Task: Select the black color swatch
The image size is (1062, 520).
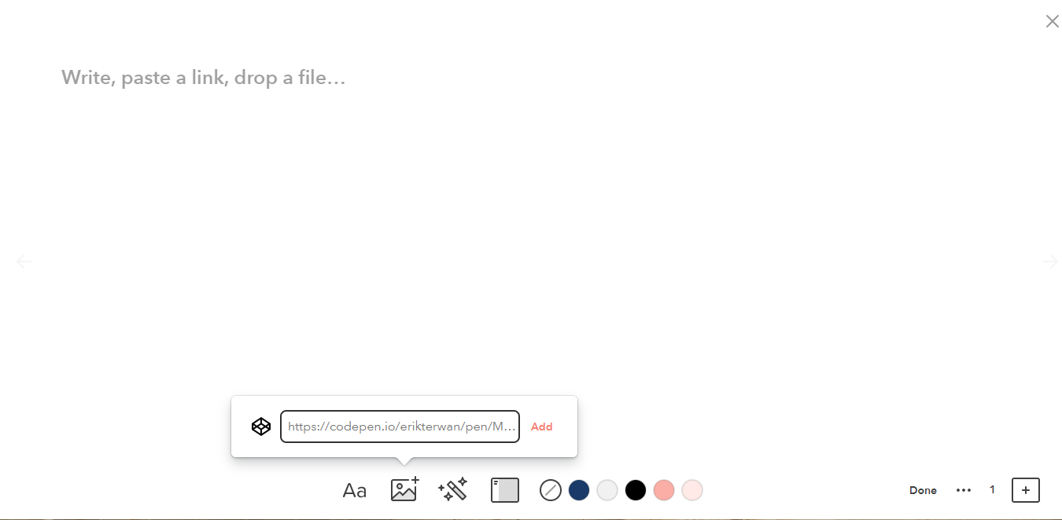Action: coord(636,490)
